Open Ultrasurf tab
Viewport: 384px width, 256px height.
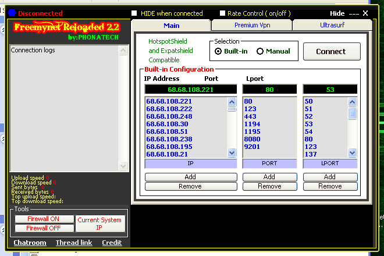[x=332, y=25]
